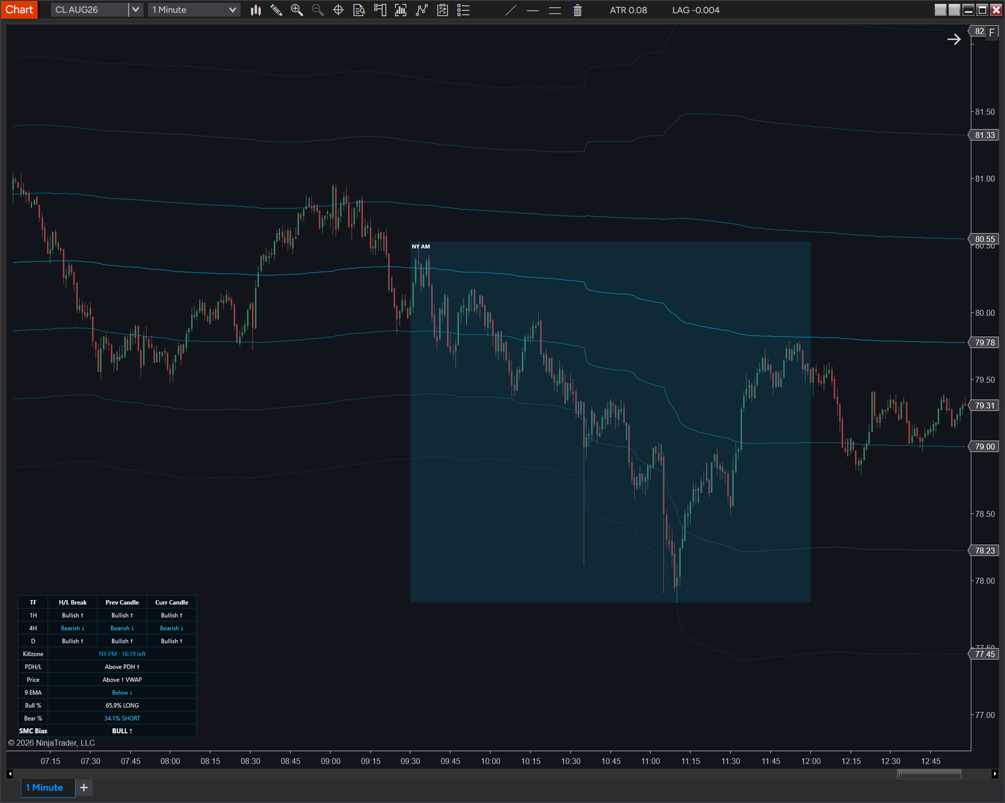Click the 09:30 time axis label
The width and height of the screenshot is (1005, 803).
pyautogui.click(x=410, y=762)
